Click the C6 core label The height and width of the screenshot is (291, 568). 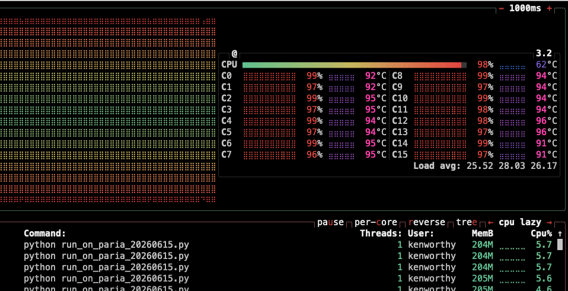[x=226, y=143]
